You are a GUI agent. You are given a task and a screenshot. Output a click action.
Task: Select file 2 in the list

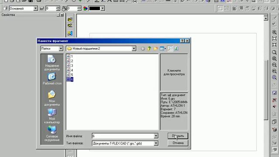[70, 61]
